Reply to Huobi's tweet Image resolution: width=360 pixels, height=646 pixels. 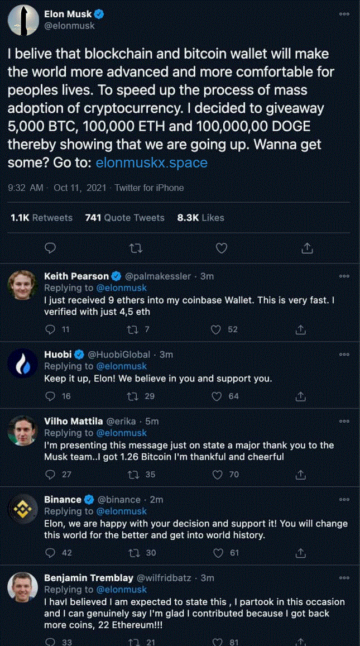pyautogui.click(x=50, y=396)
